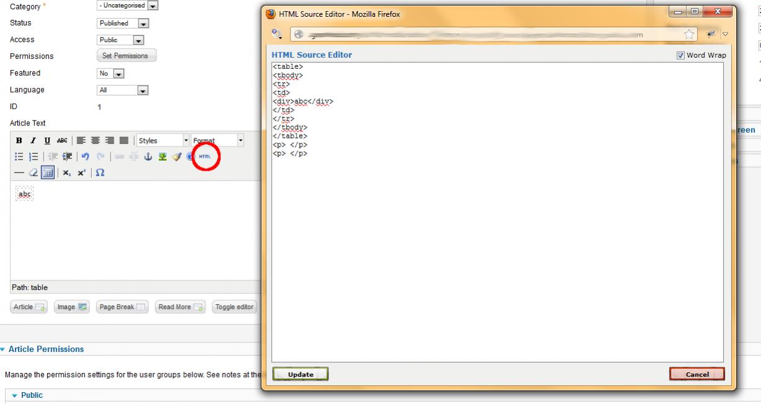
Task: Click the Image insert button
Action: (x=72, y=307)
